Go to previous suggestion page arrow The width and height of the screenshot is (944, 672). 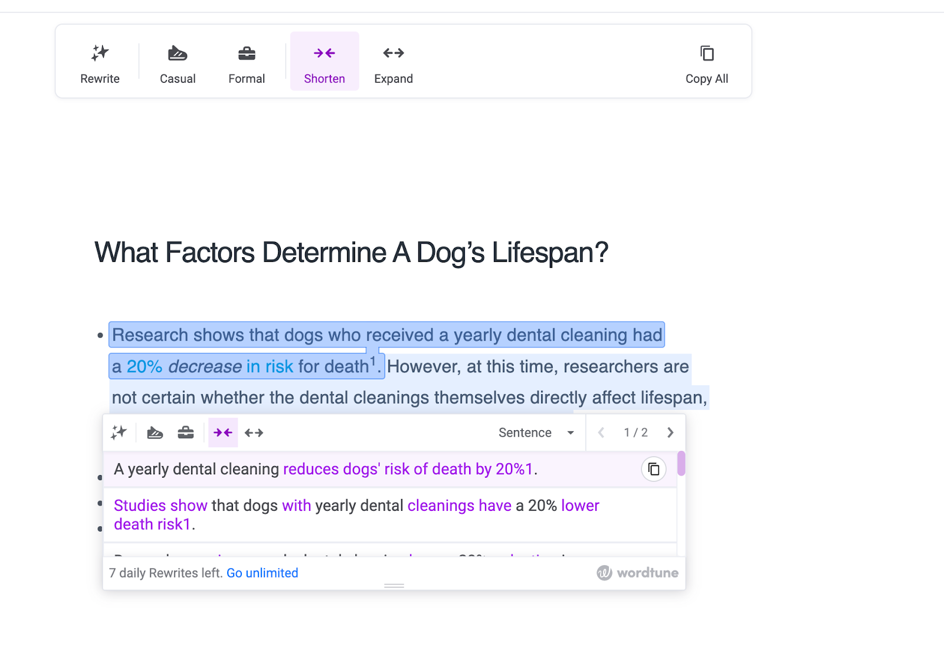(601, 432)
